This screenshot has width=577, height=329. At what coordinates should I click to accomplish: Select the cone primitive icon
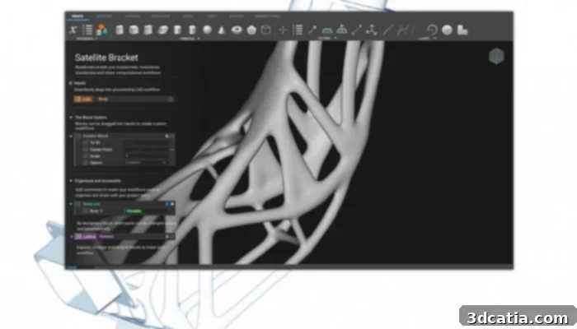click(x=222, y=30)
